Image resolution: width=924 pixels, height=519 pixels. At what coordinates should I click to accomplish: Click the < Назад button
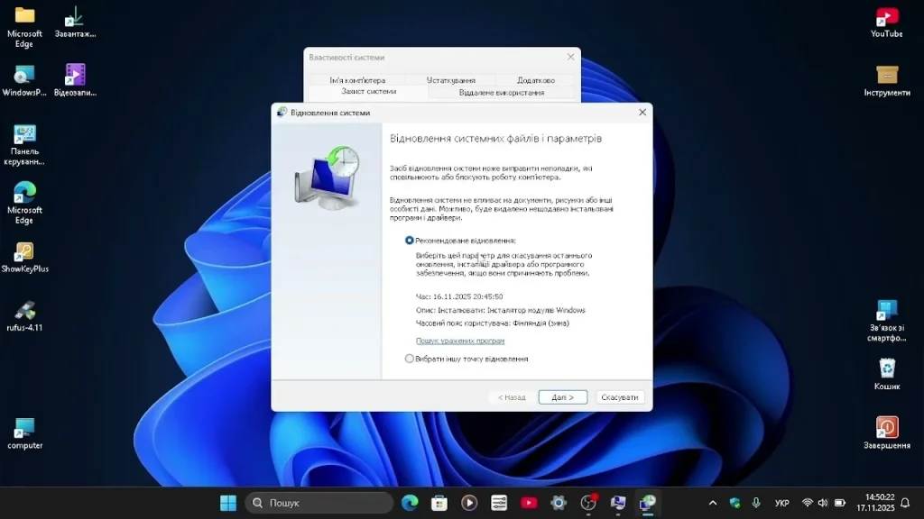pyautogui.click(x=512, y=397)
